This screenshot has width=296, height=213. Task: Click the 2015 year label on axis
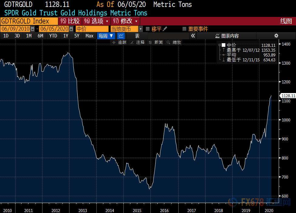(x=137, y=211)
